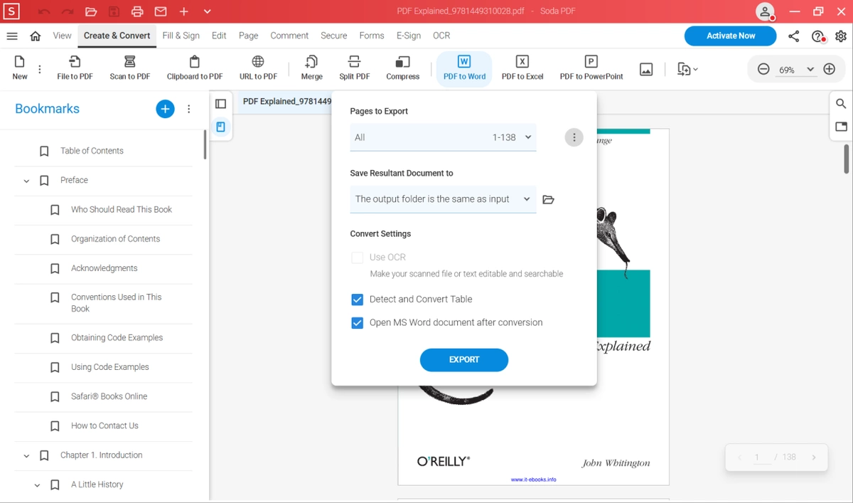Image resolution: width=853 pixels, height=503 pixels.
Task: Start conversion with the EXPORT button
Action: point(464,360)
